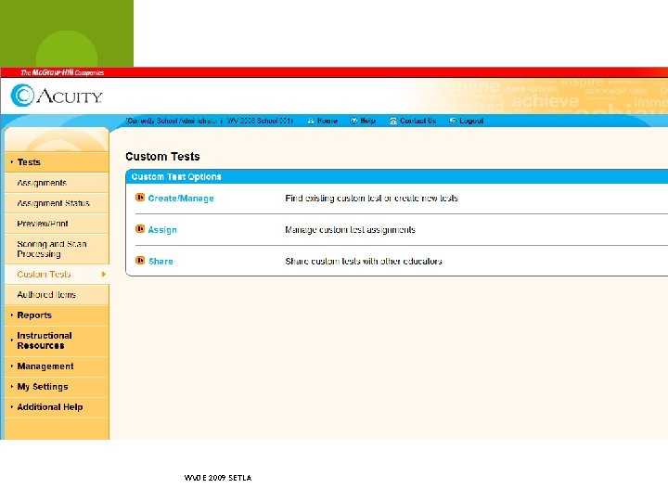Click 'Find existing custom test' description

371,199
